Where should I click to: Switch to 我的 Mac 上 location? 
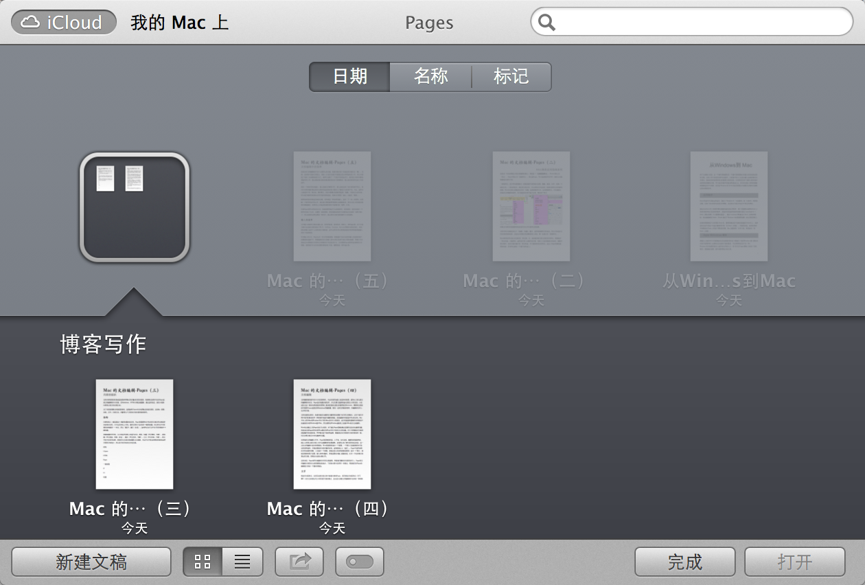coord(179,23)
